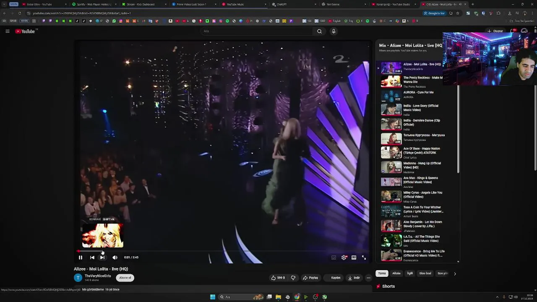This screenshot has height=302, width=537.
Task: Click the next-video preview thumbnail
Action: 102,235
